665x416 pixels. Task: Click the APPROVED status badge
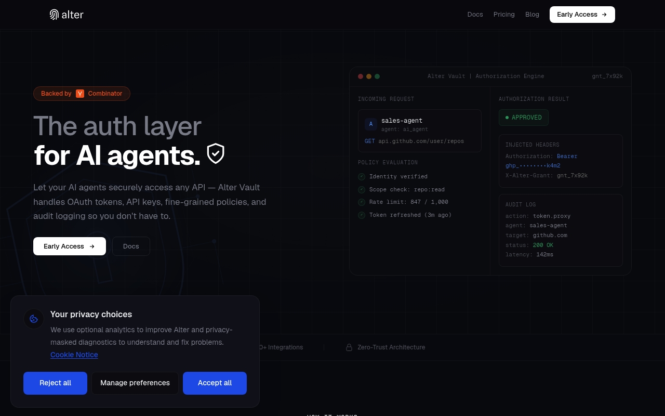(x=524, y=118)
